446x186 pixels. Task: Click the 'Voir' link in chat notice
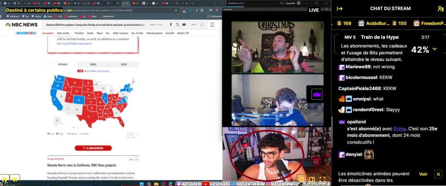(x=423, y=174)
